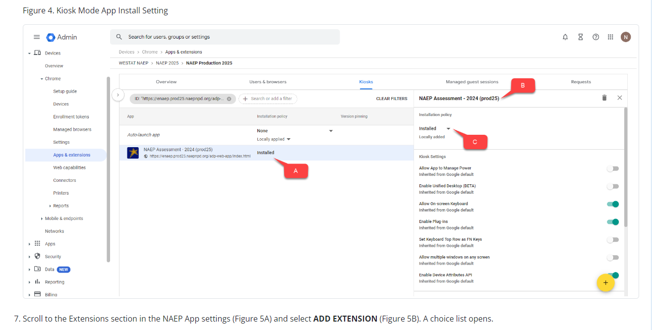Open Installation policy dropdown in side panel

tap(434, 129)
